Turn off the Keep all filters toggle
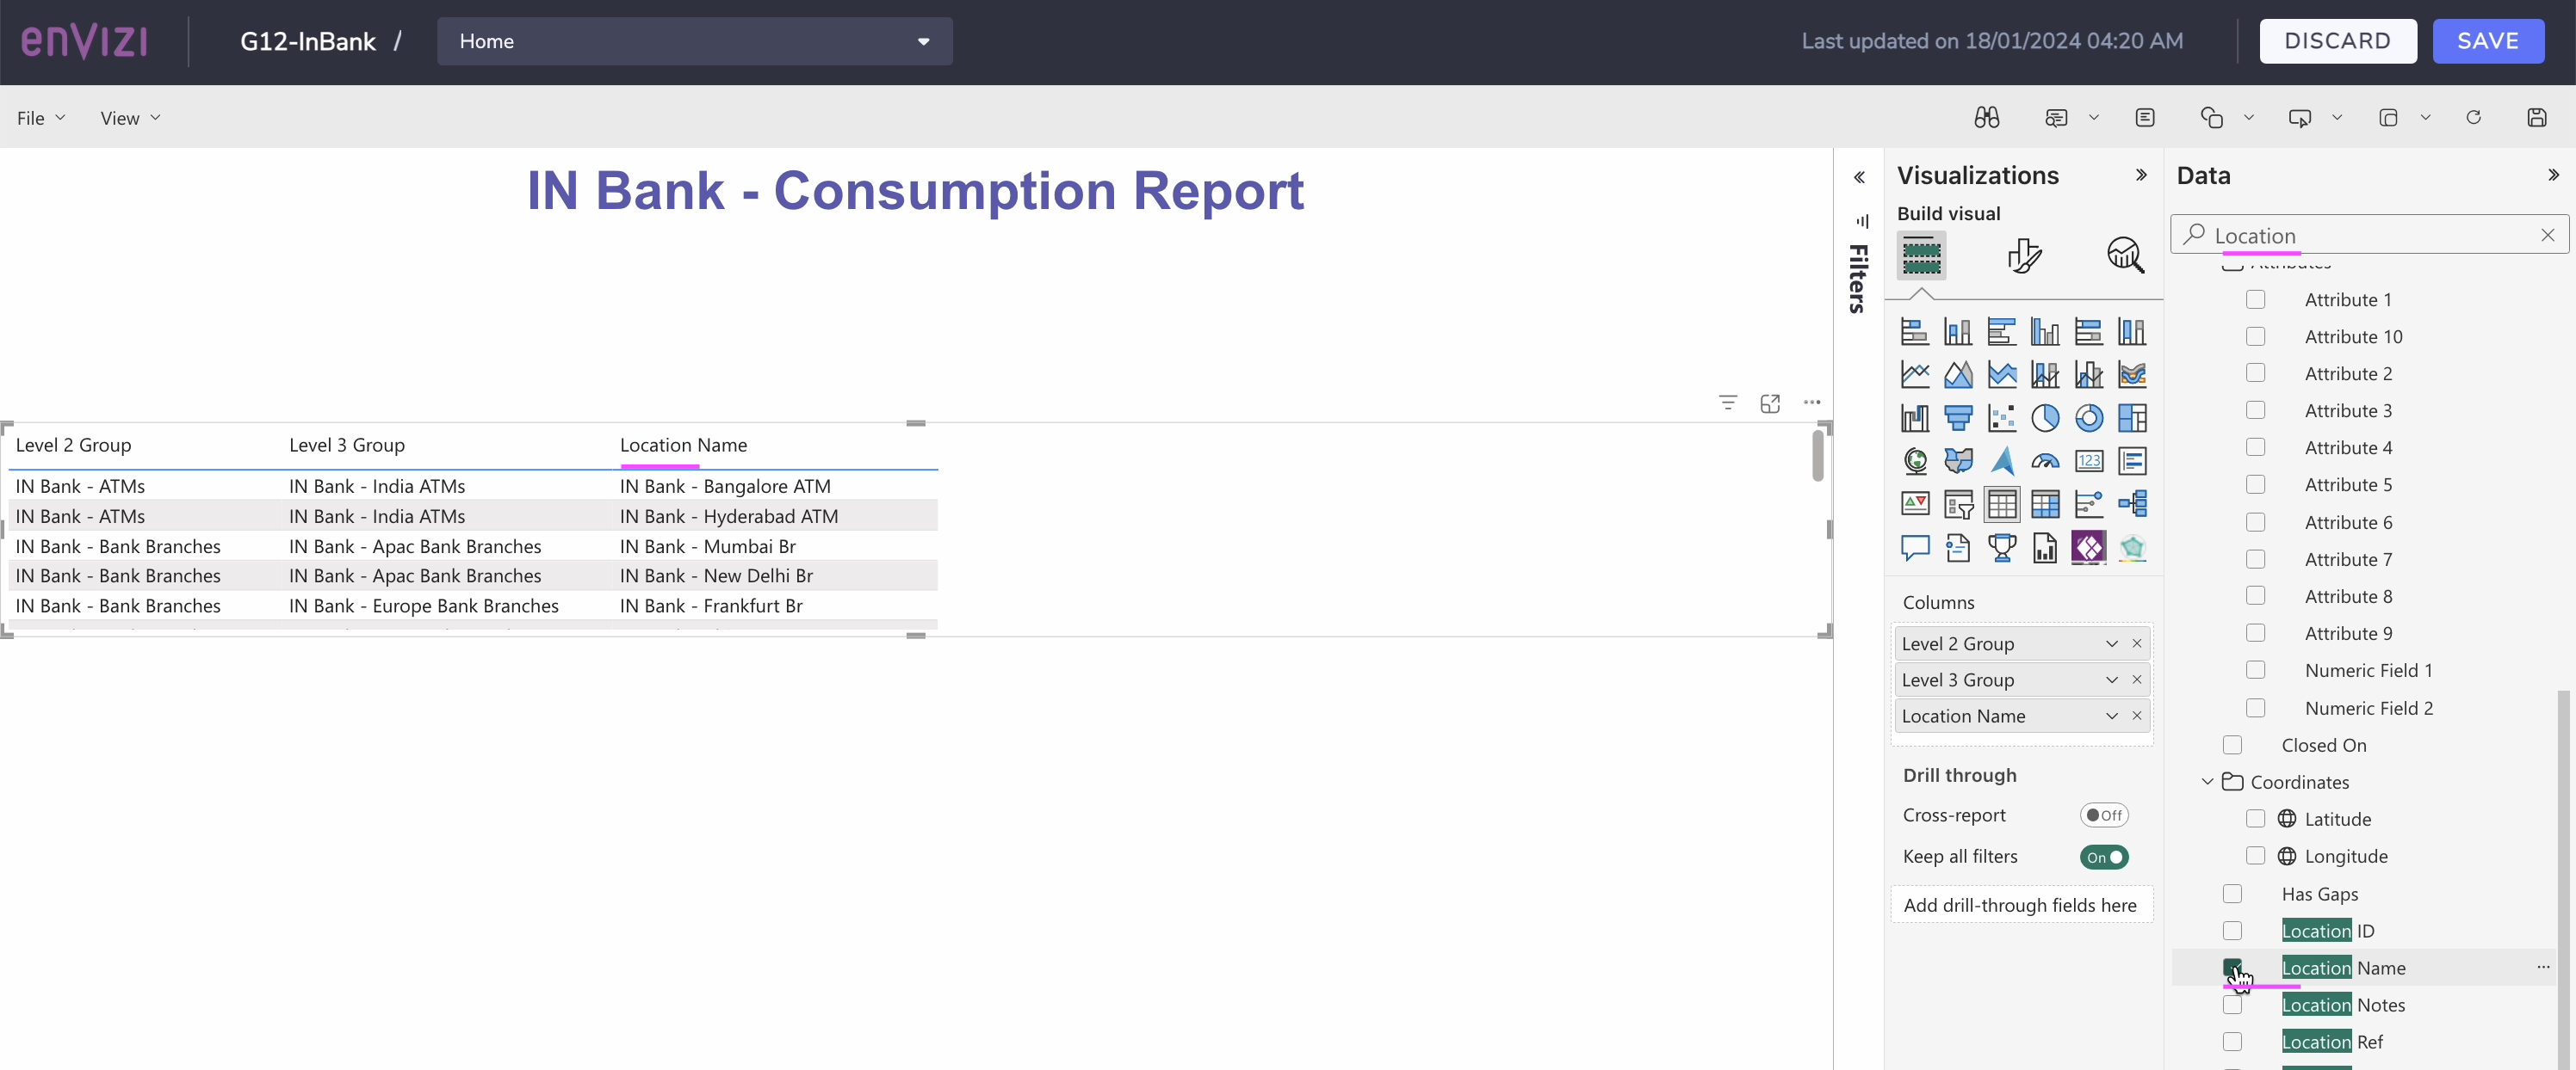Screen dimensions: 2576x1070 [x=2104, y=856]
